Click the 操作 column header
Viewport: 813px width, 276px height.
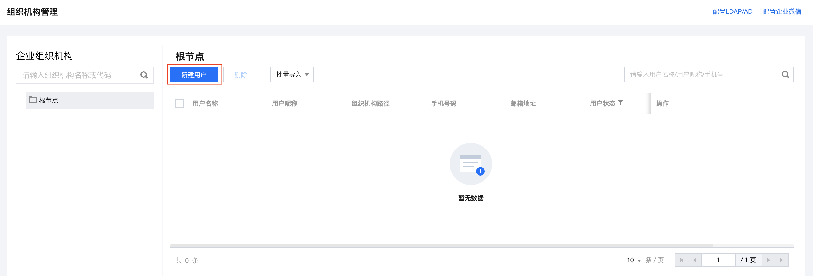[662, 104]
